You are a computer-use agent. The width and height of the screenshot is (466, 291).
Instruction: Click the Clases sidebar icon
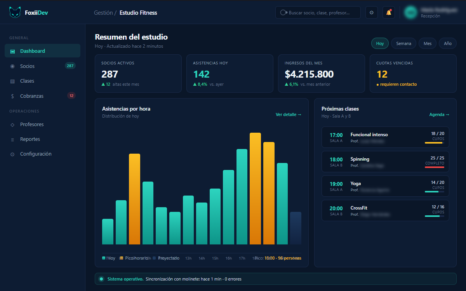click(12, 81)
